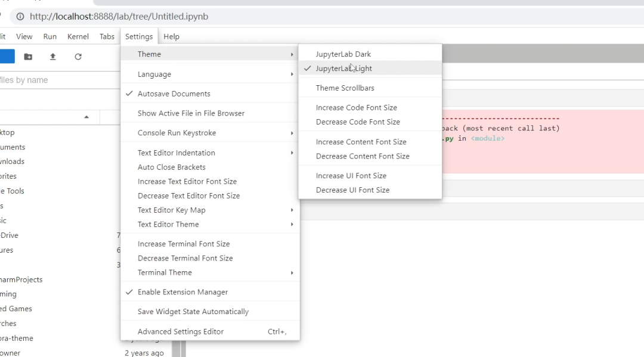The image size is (644, 357).
Task: Open the Documents folder in file browser
Action: click(x=13, y=147)
